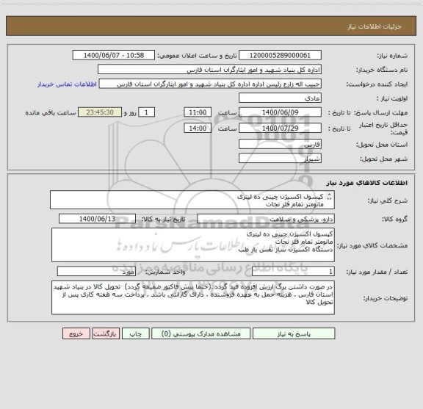This screenshot has height=409, width=423.
Task: Click the delivery city field شیراز
Action: click(280, 159)
